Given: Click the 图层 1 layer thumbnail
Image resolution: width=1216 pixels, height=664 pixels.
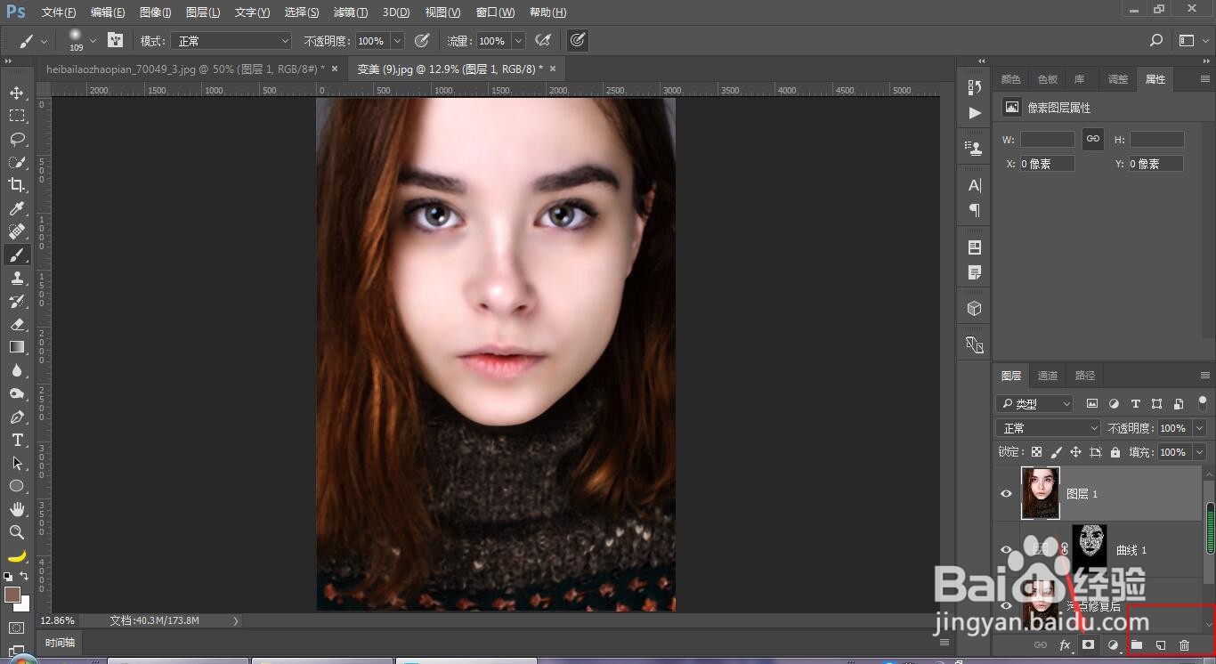Looking at the screenshot, I should pyautogui.click(x=1041, y=493).
